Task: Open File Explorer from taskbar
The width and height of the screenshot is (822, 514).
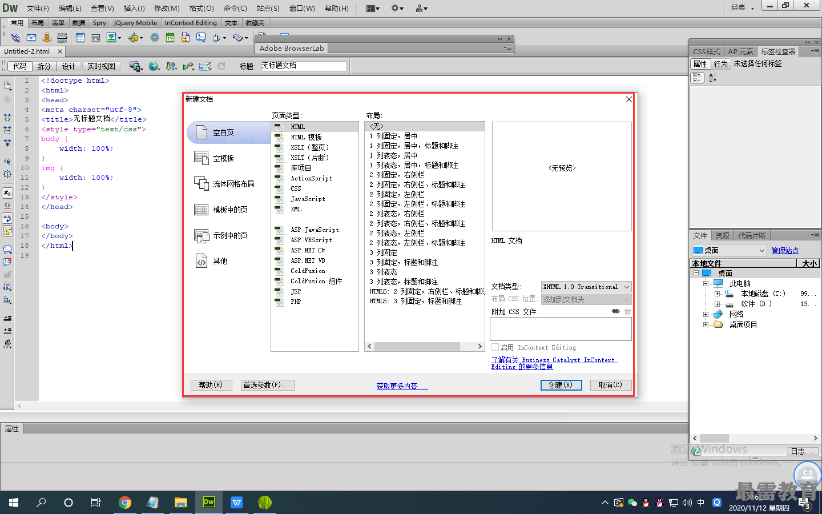Action: (181, 503)
